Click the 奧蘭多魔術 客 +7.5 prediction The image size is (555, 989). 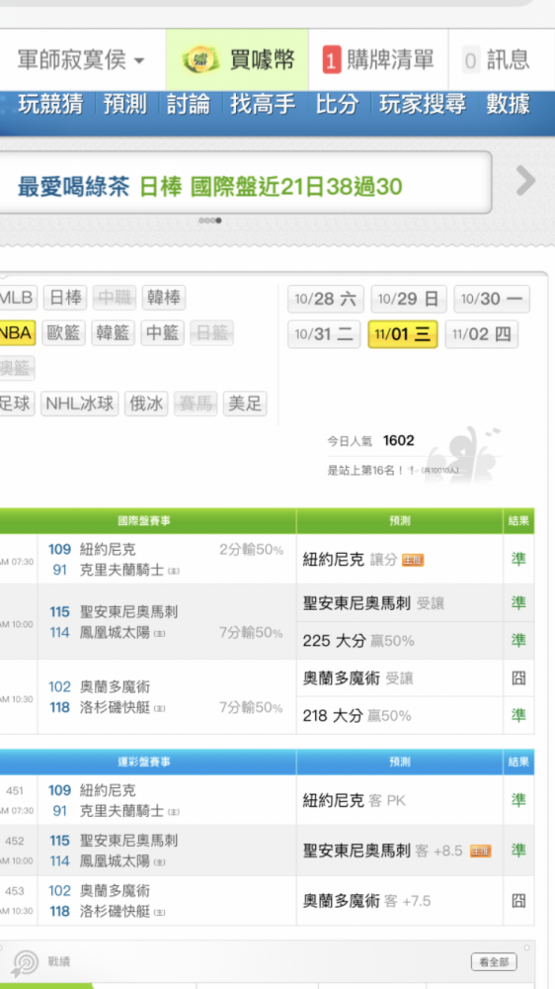(x=366, y=901)
